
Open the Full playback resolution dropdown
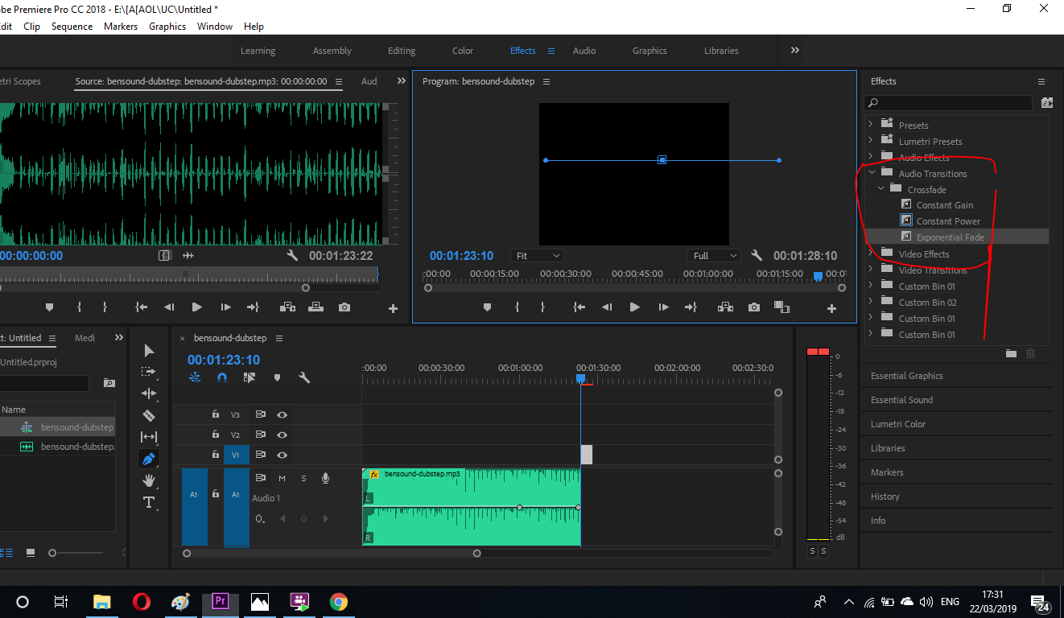[715, 256]
